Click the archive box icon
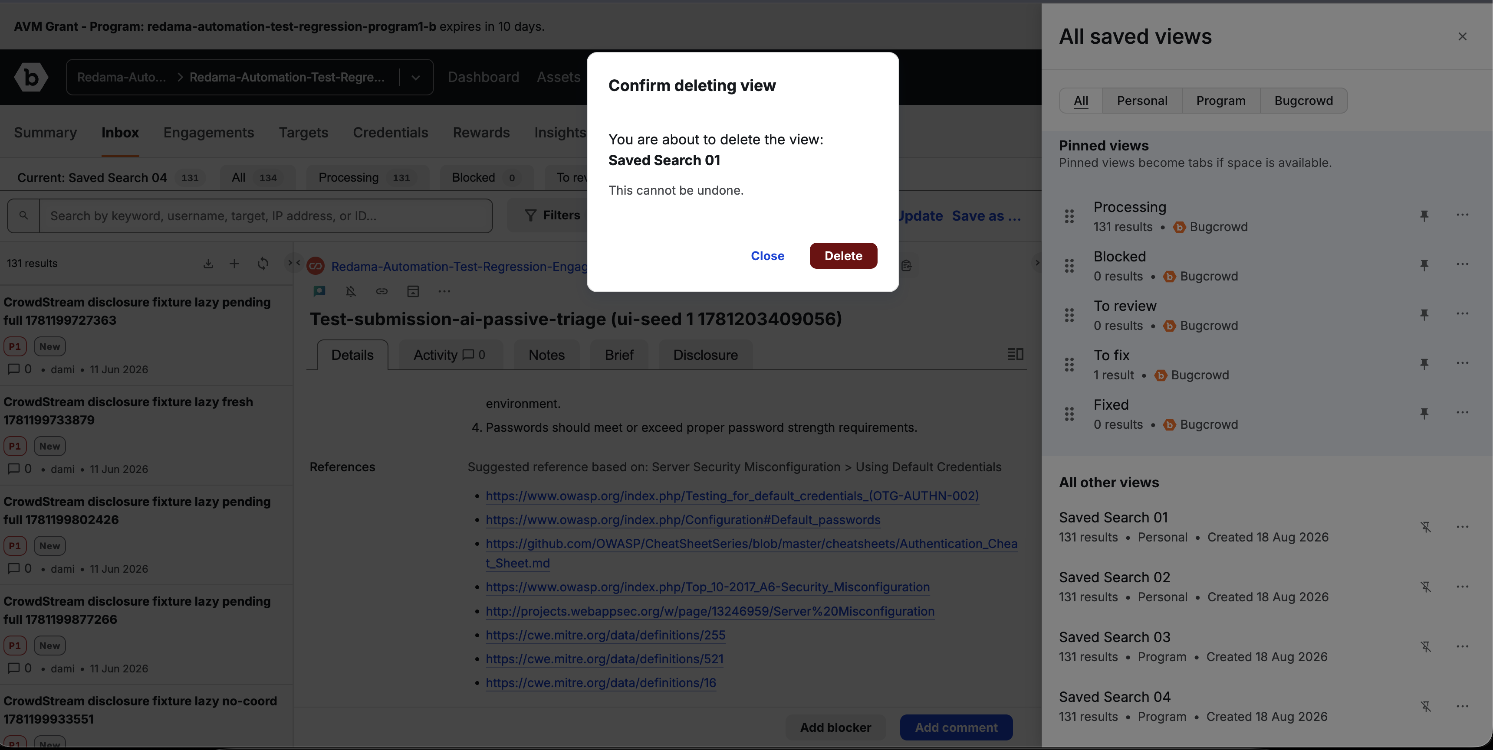This screenshot has width=1493, height=750. point(413,291)
